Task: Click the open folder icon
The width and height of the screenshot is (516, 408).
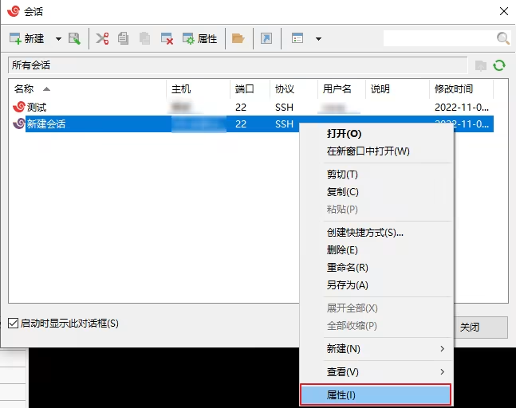Action: (x=238, y=39)
